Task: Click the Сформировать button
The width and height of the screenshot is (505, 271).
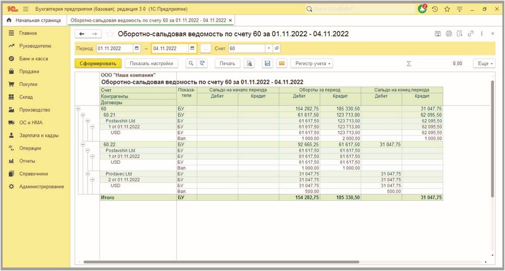Action: coord(98,64)
